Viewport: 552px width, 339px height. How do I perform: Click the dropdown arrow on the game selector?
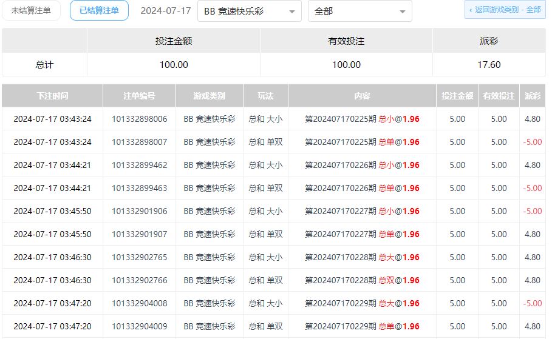tap(292, 12)
